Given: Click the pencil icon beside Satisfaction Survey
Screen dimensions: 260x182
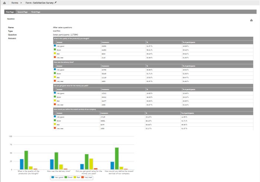Looking at the screenshot, I should click(x=56, y=3).
